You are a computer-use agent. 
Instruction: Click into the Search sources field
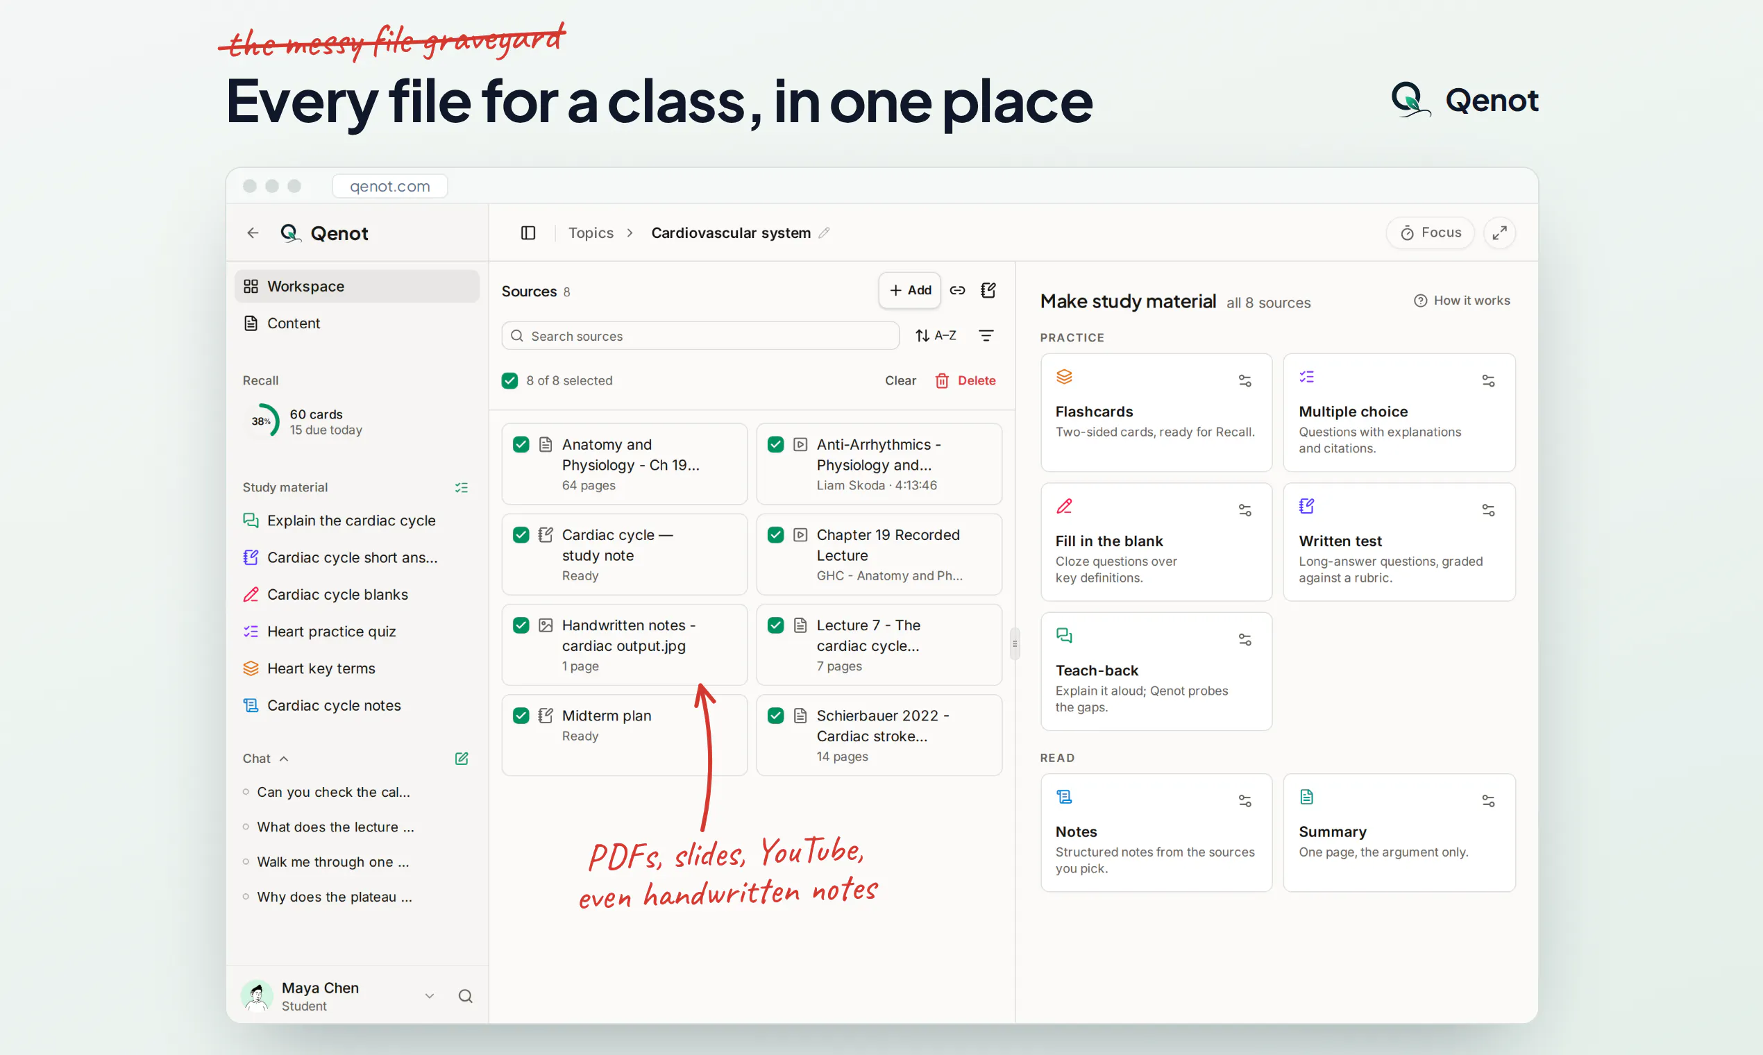pyautogui.click(x=700, y=335)
